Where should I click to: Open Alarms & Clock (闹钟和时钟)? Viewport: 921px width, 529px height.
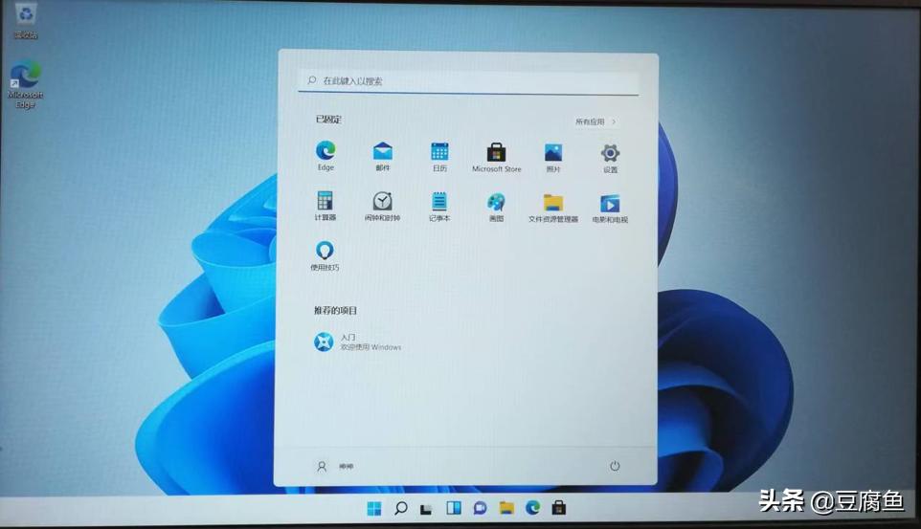point(382,206)
